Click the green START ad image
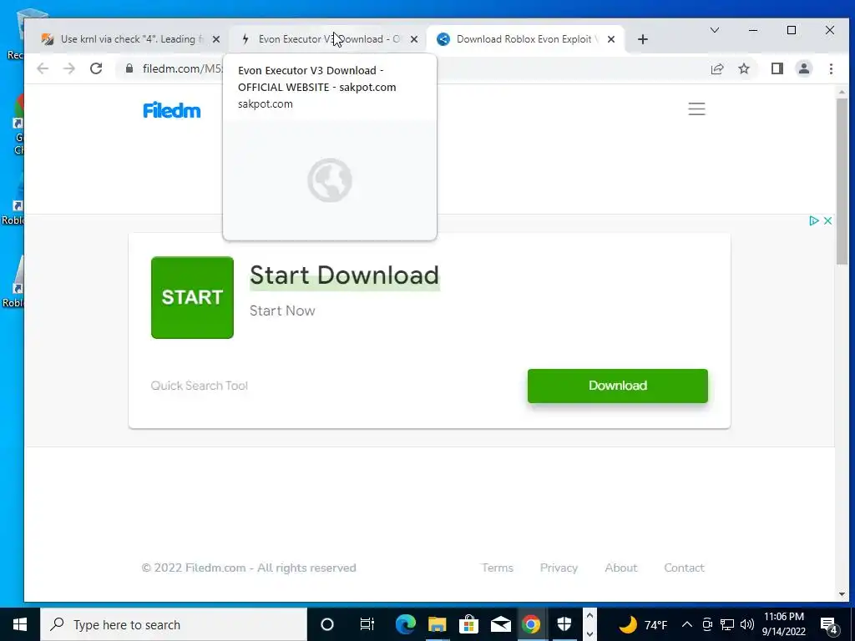855x641 pixels. (193, 298)
